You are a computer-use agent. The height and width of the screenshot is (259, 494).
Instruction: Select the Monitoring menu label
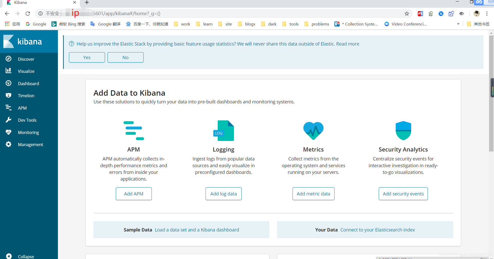click(x=29, y=132)
